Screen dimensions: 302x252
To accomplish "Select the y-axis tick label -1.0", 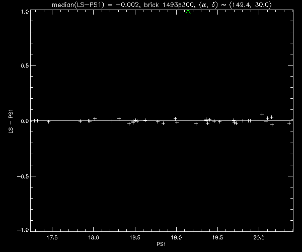I will click(23, 230).
